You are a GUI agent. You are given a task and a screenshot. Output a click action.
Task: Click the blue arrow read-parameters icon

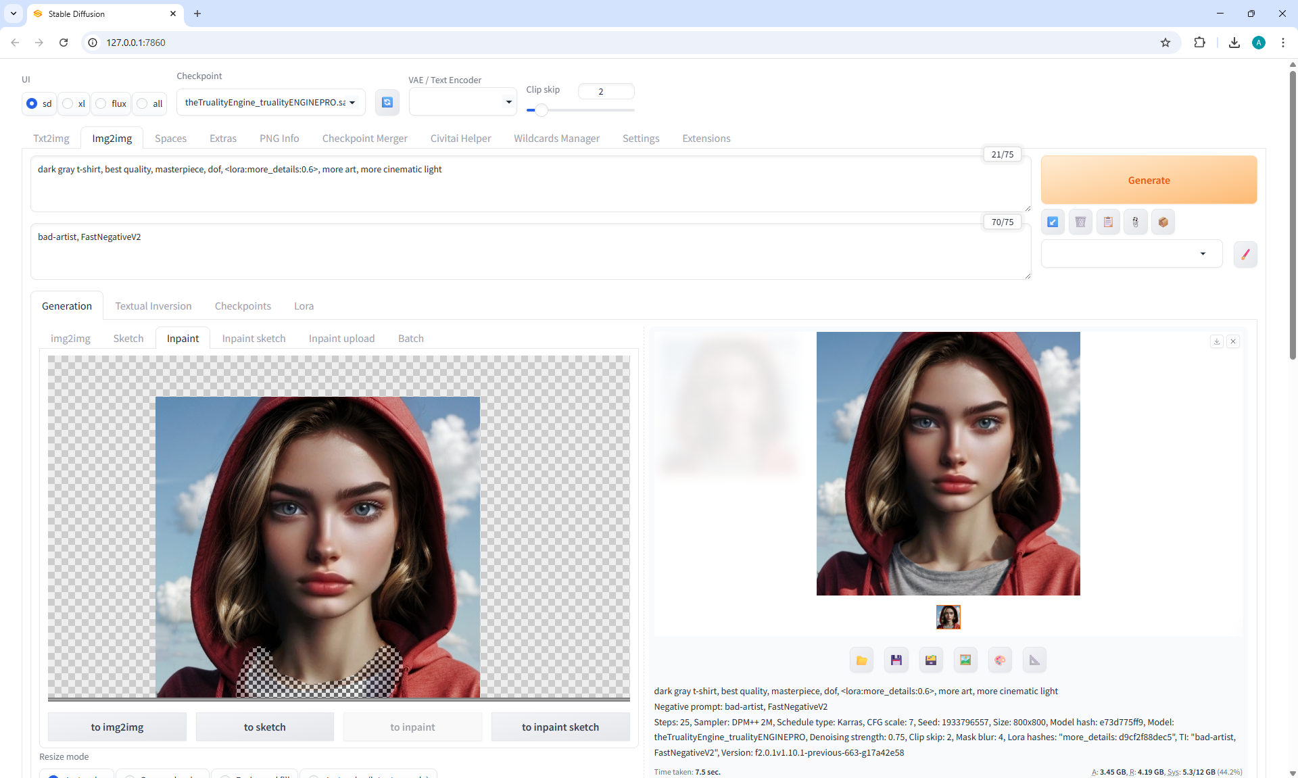click(1053, 222)
